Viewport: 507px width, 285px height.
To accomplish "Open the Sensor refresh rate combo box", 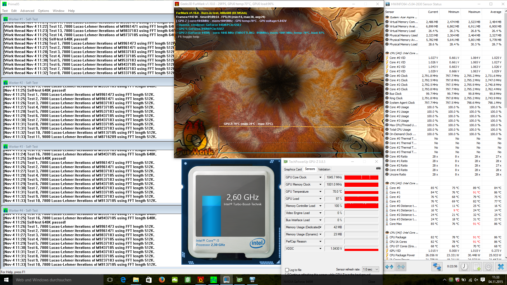I will (370, 269).
